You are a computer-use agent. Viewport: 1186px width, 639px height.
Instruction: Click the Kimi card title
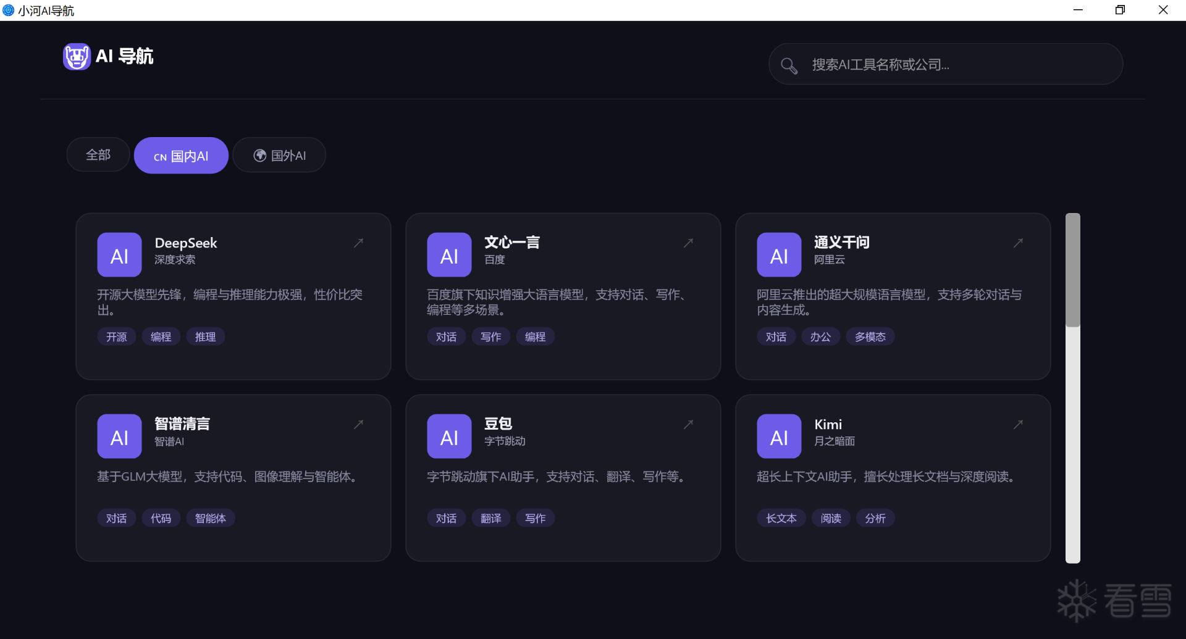click(x=828, y=424)
